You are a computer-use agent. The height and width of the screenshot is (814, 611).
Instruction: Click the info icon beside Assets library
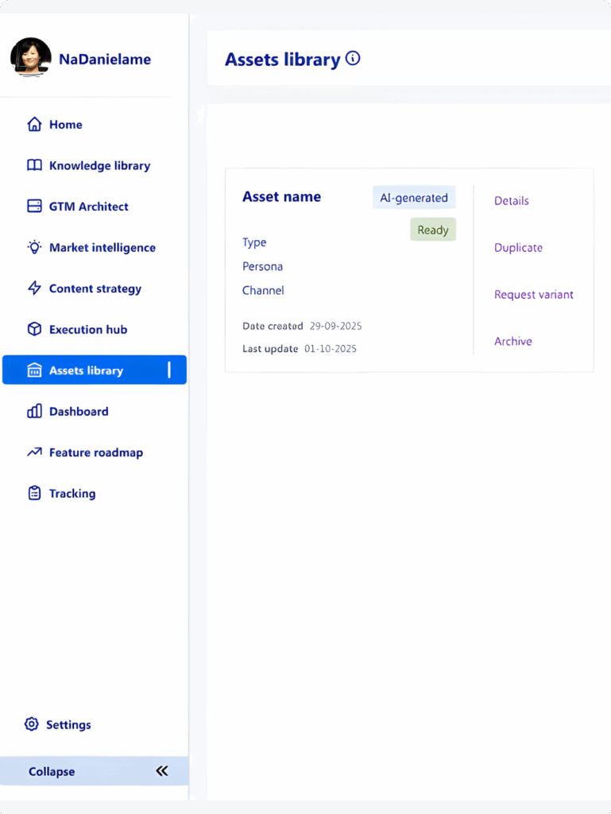pyautogui.click(x=353, y=58)
